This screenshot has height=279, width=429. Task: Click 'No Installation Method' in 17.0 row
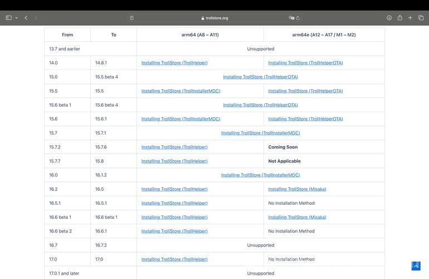pyautogui.click(x=291, y=259)
